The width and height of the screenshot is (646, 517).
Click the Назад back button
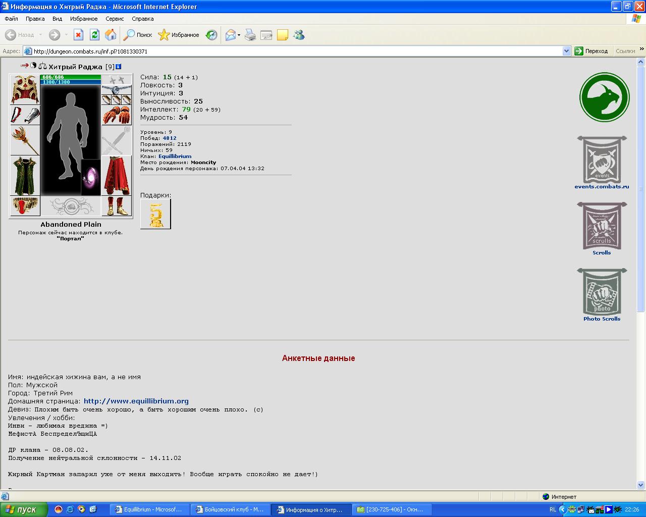pyautogui.click(x=20, y=35)
